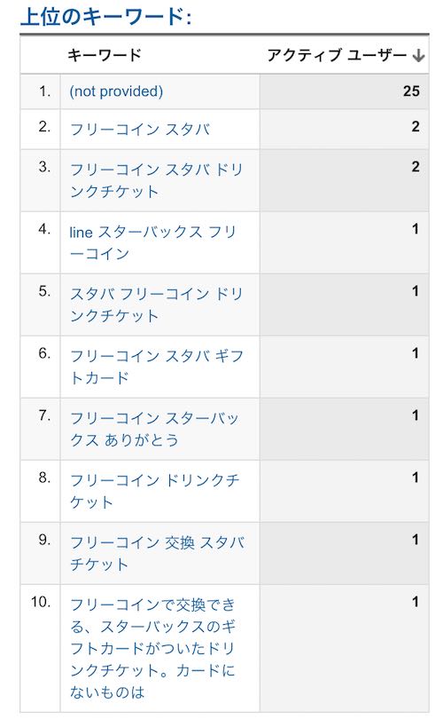Open the フリーコイン スタバ keyword link
This screenshot has height=719, width=443.
click(x=140, y=130)
